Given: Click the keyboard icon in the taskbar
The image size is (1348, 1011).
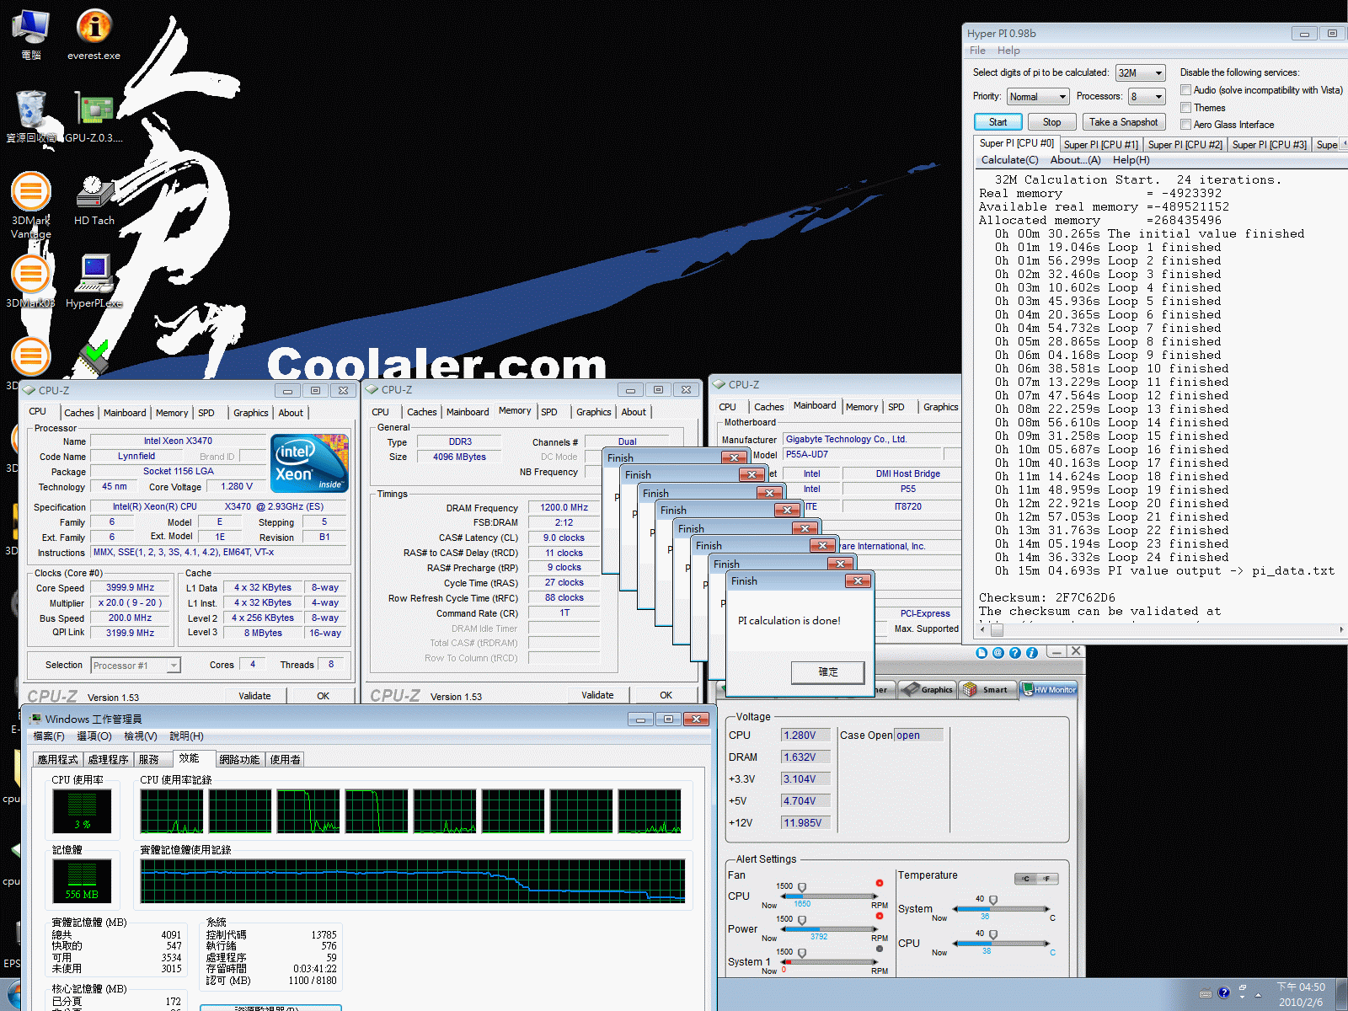Looking at the screenshot, I should [1206, 992].
